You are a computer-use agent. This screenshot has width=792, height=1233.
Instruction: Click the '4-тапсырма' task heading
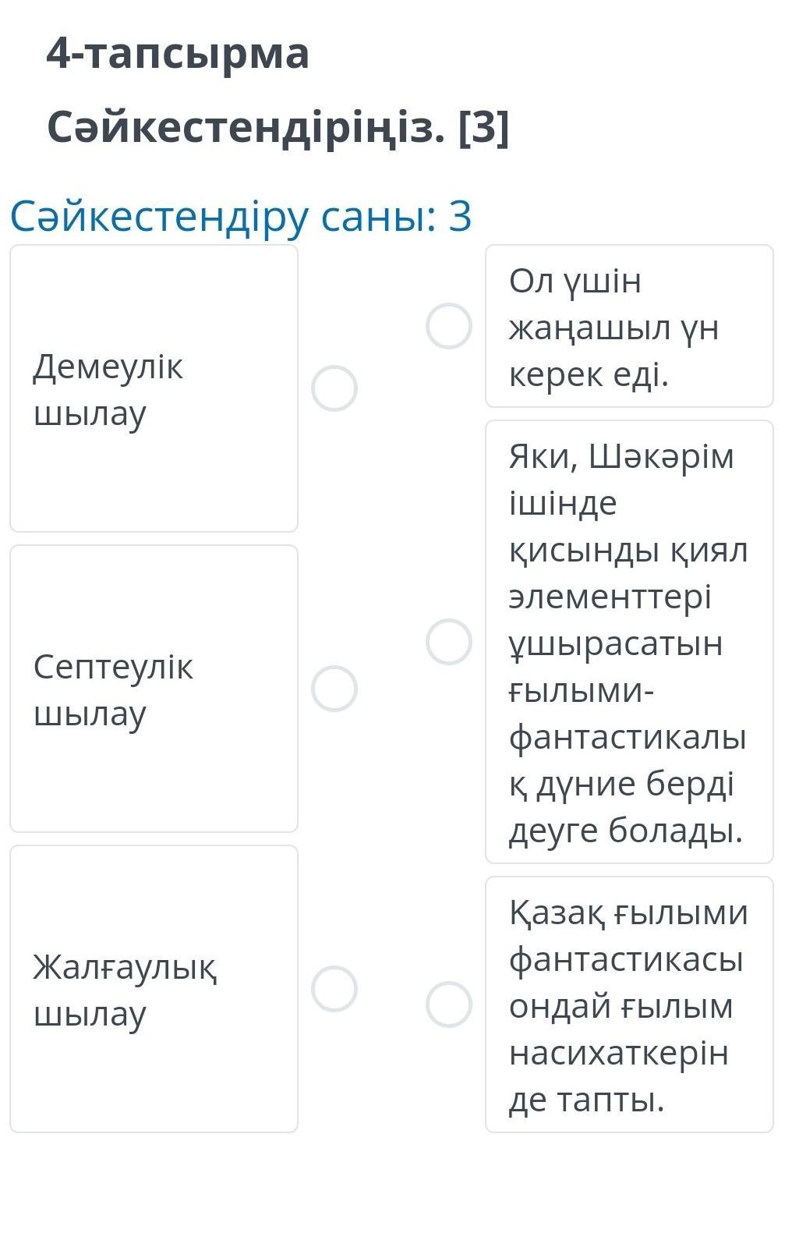pos(178,54)
